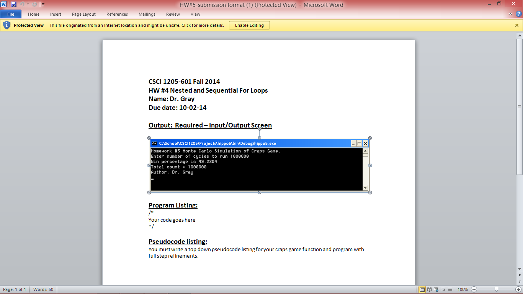Open Customize Quick Access Toolbar dropdown
The height and width of the screenshot is (294, 523).
point(43,5)
